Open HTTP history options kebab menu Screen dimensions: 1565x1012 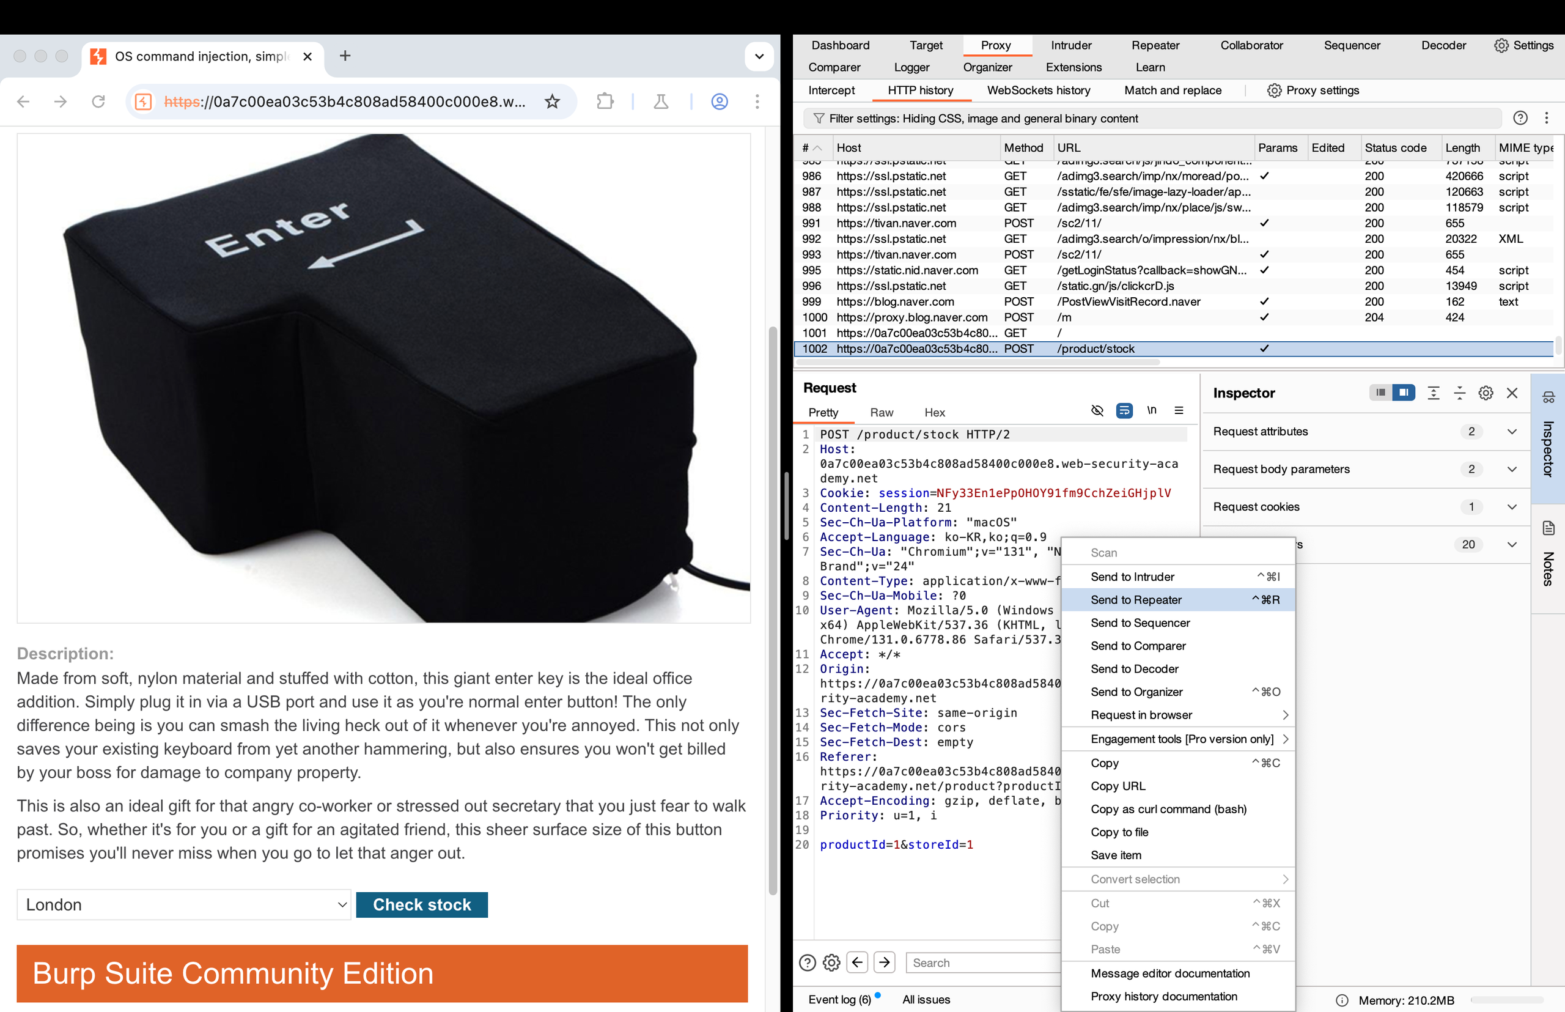tap(1546, 117)
